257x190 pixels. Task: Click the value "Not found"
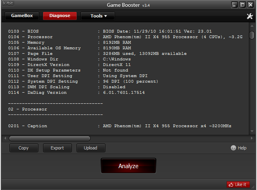click(115, 70)
